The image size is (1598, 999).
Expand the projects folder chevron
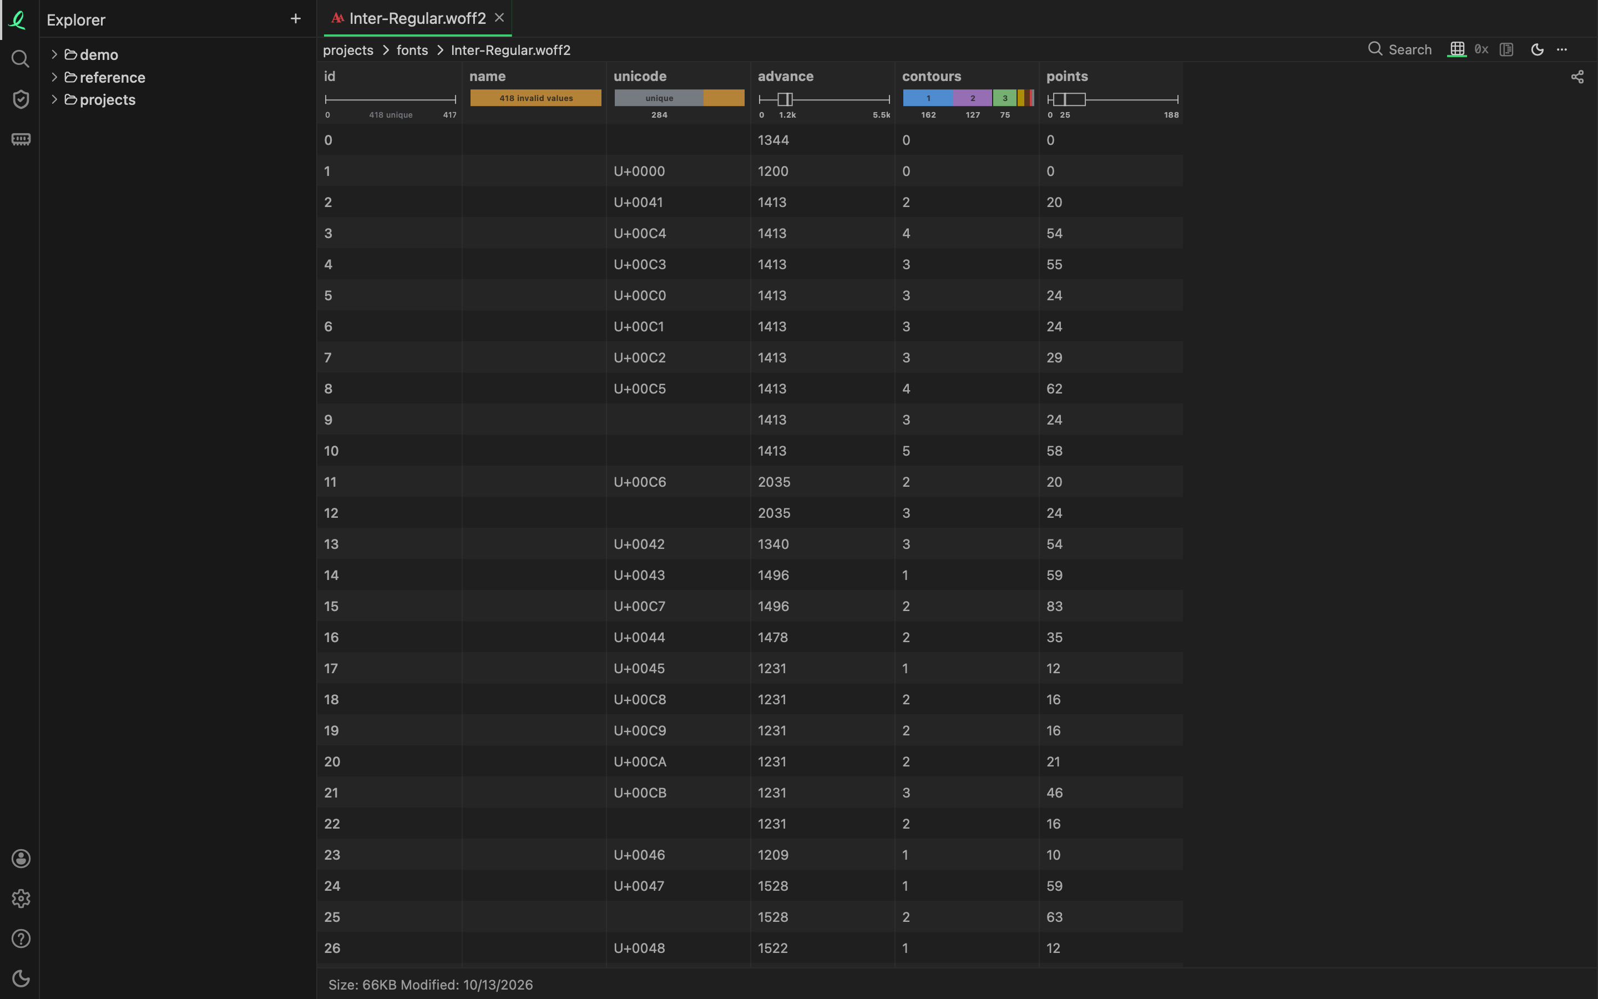pyautogui.click(x=54, y=100)
